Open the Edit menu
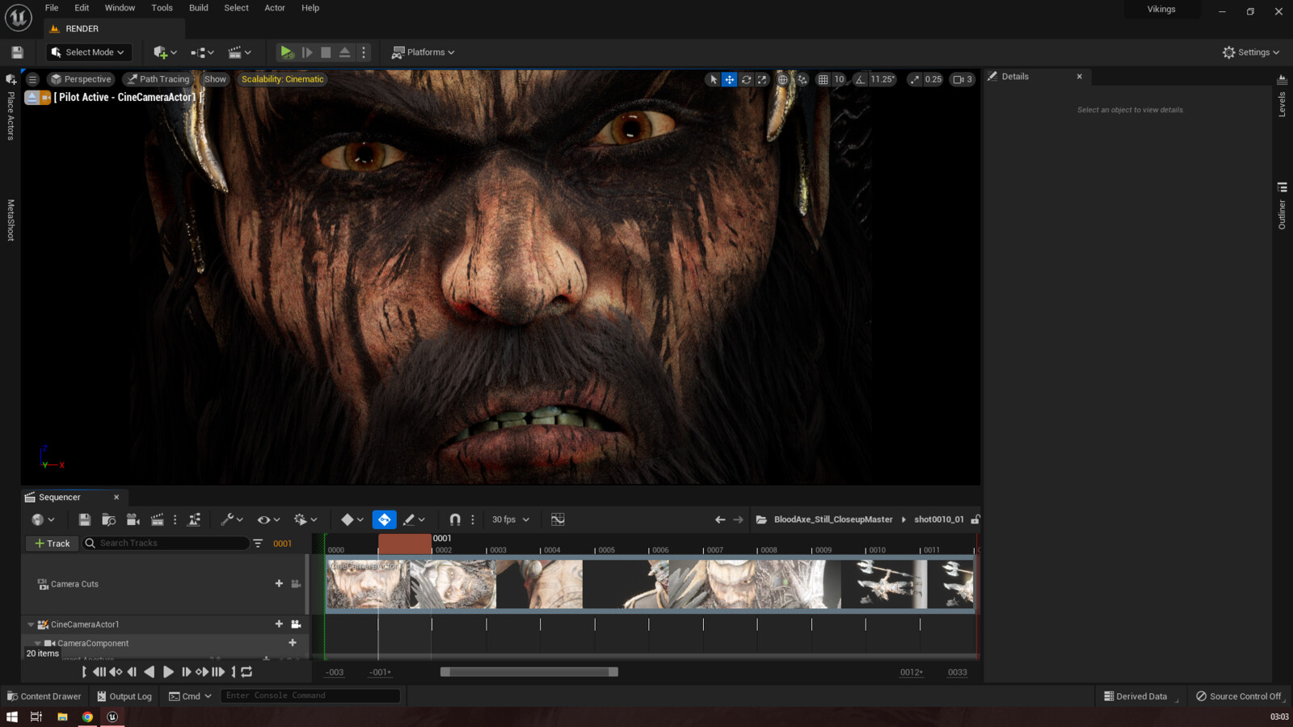1293x727 pixels. coord(82,8)
